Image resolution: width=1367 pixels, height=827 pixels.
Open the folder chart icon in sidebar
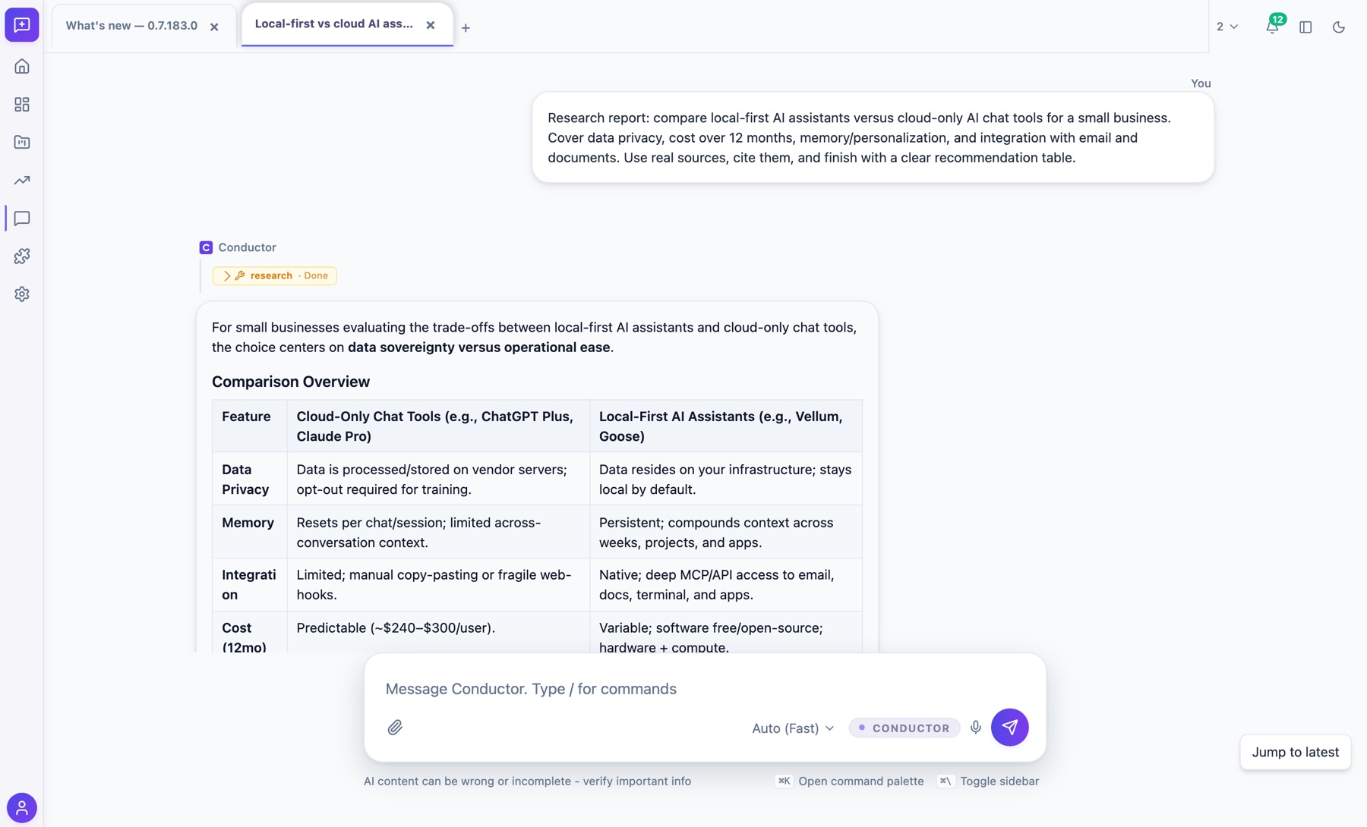(x=22, y=143)
